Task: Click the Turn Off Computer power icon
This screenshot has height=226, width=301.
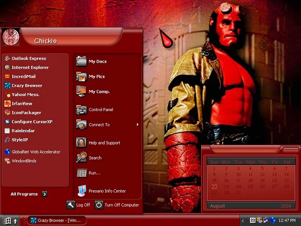Action: (x=99, y=205)
